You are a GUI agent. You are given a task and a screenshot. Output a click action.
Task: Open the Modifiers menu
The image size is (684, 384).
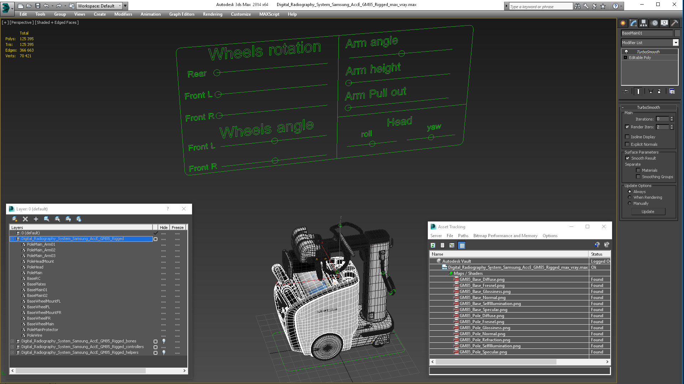tap(123, 14)
